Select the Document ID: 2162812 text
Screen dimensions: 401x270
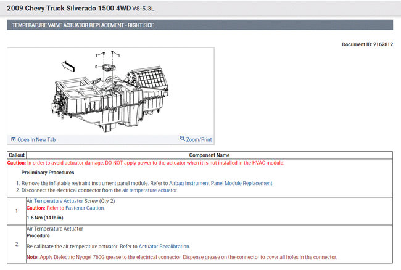367,44
